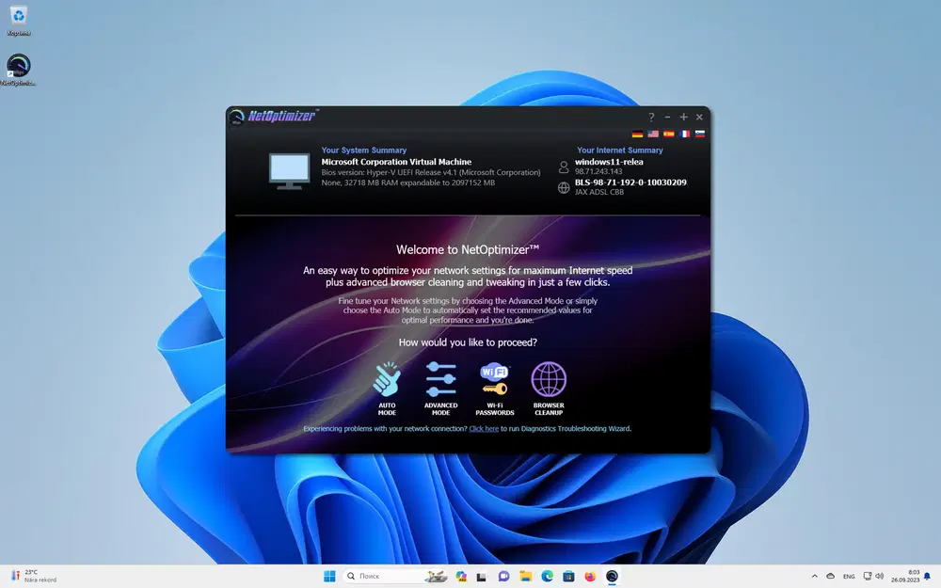
Task: Open the Recycle Bin desktop icon
Action: (x=19, y=21)
